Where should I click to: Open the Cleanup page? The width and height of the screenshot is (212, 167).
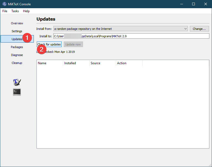(x=17, y=63)
